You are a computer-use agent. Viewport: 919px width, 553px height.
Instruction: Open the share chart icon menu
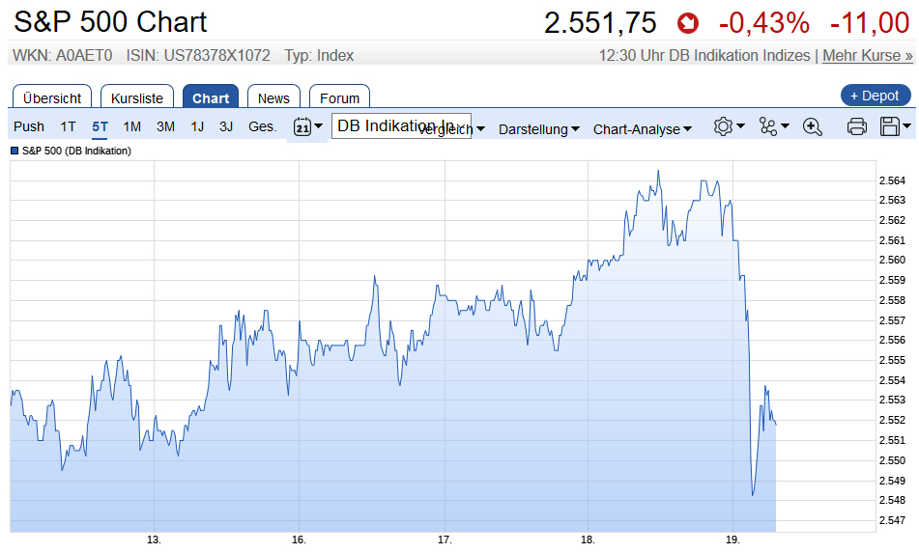coord(774,126)
